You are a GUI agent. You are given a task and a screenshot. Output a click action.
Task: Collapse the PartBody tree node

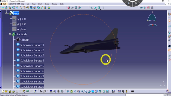(x=10, y=34)
